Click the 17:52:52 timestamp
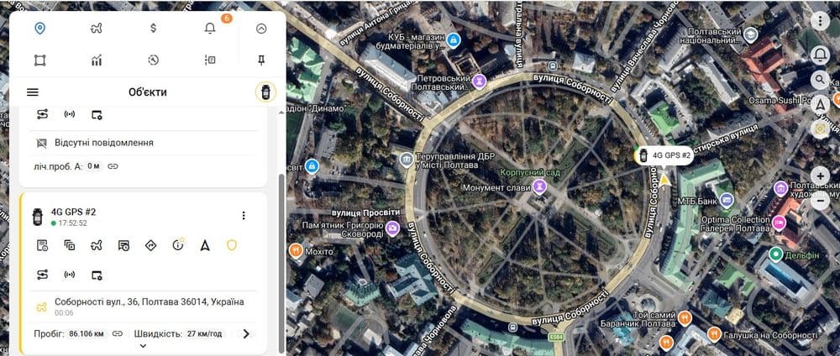The height and width of the screenshot is (356, 840). [x=73, y=223]
